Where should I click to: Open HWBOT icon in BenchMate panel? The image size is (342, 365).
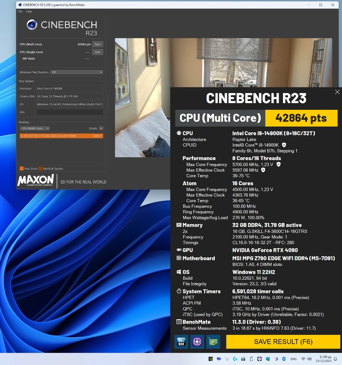[181, 342]
